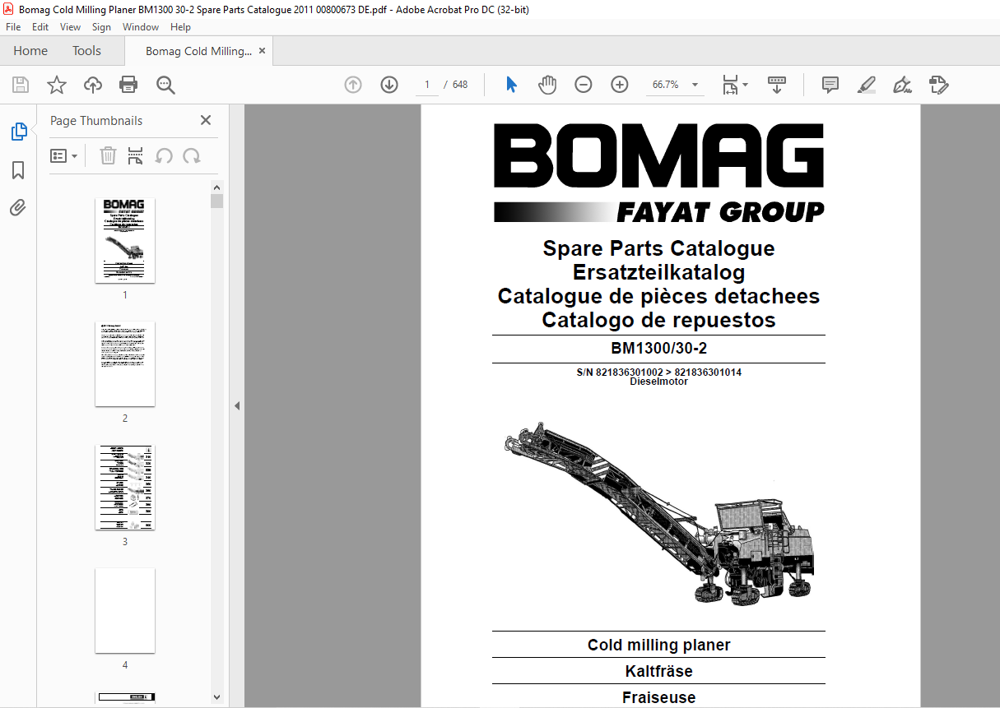Image resolution: width=1000 pixels, height=708 pixels.
Task: Upload the file to cloud
Action: tap(93, 85)
